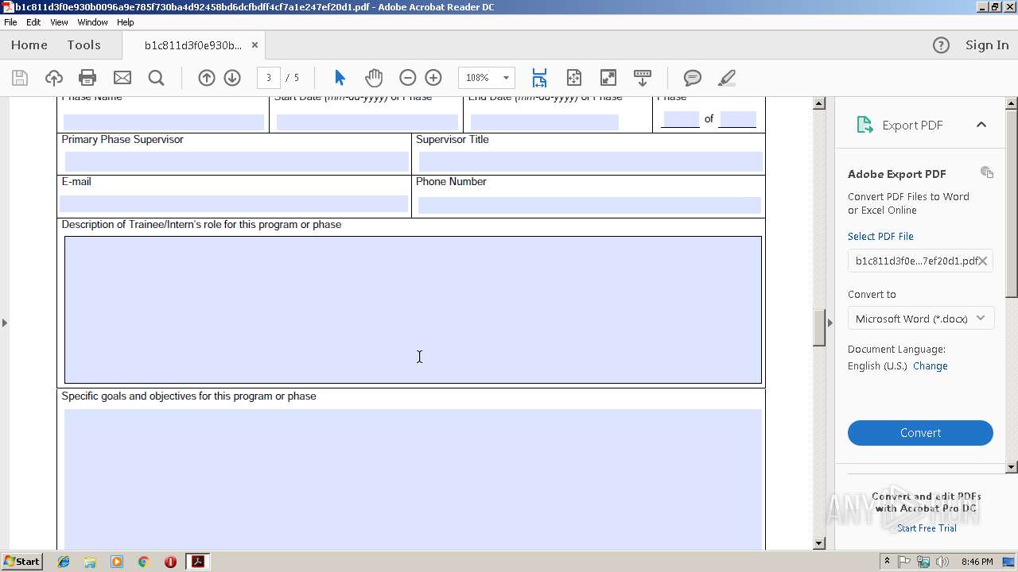Click the Fit Width scrolling icon

tap(539, 78)
